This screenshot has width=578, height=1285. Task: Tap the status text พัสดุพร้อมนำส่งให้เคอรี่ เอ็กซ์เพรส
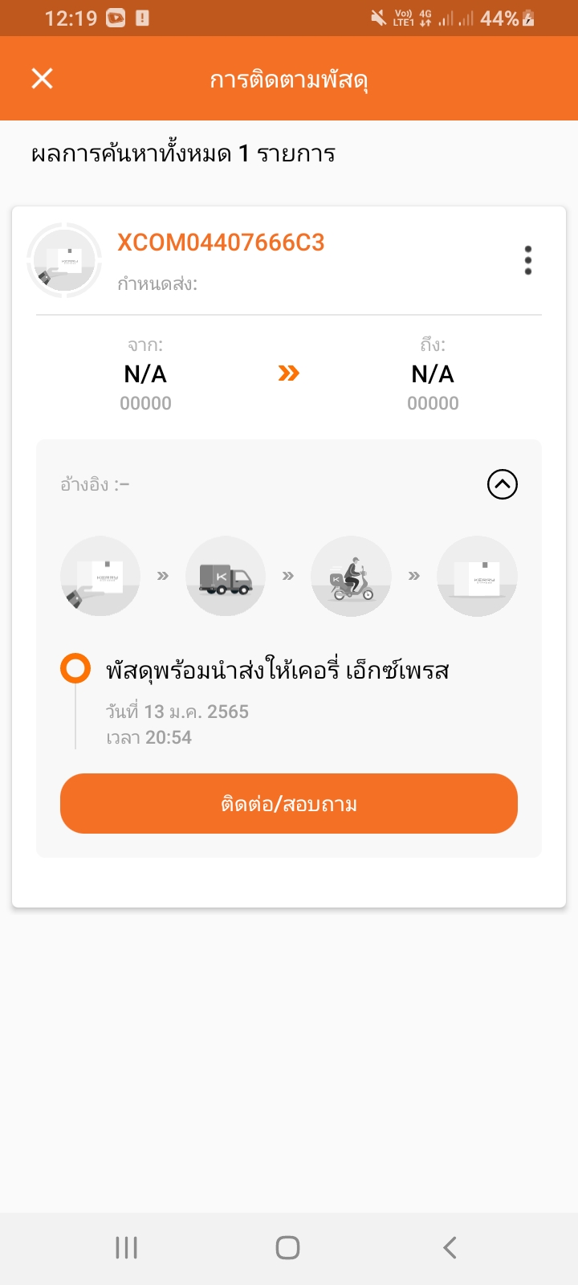click(x=277, y=670)
